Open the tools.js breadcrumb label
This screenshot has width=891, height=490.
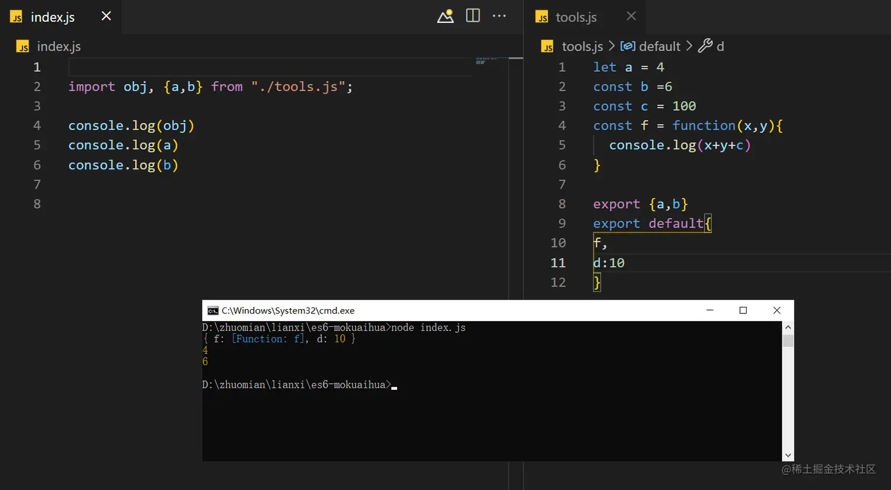[582, 47]
